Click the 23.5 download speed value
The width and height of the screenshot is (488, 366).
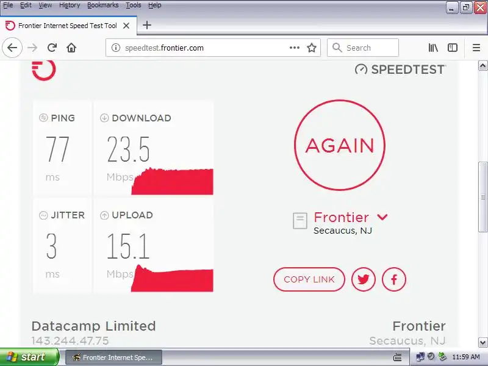tap(128, 149)
